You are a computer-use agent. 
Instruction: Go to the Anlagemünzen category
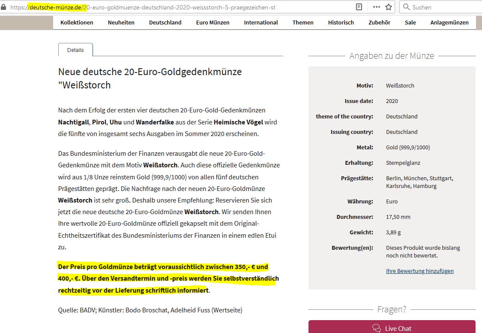(x=449, y=23)
